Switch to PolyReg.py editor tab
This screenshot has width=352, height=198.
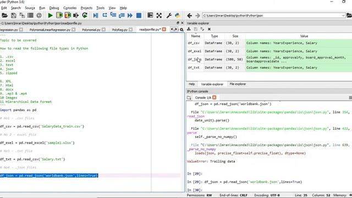click(x=120, y=30)
